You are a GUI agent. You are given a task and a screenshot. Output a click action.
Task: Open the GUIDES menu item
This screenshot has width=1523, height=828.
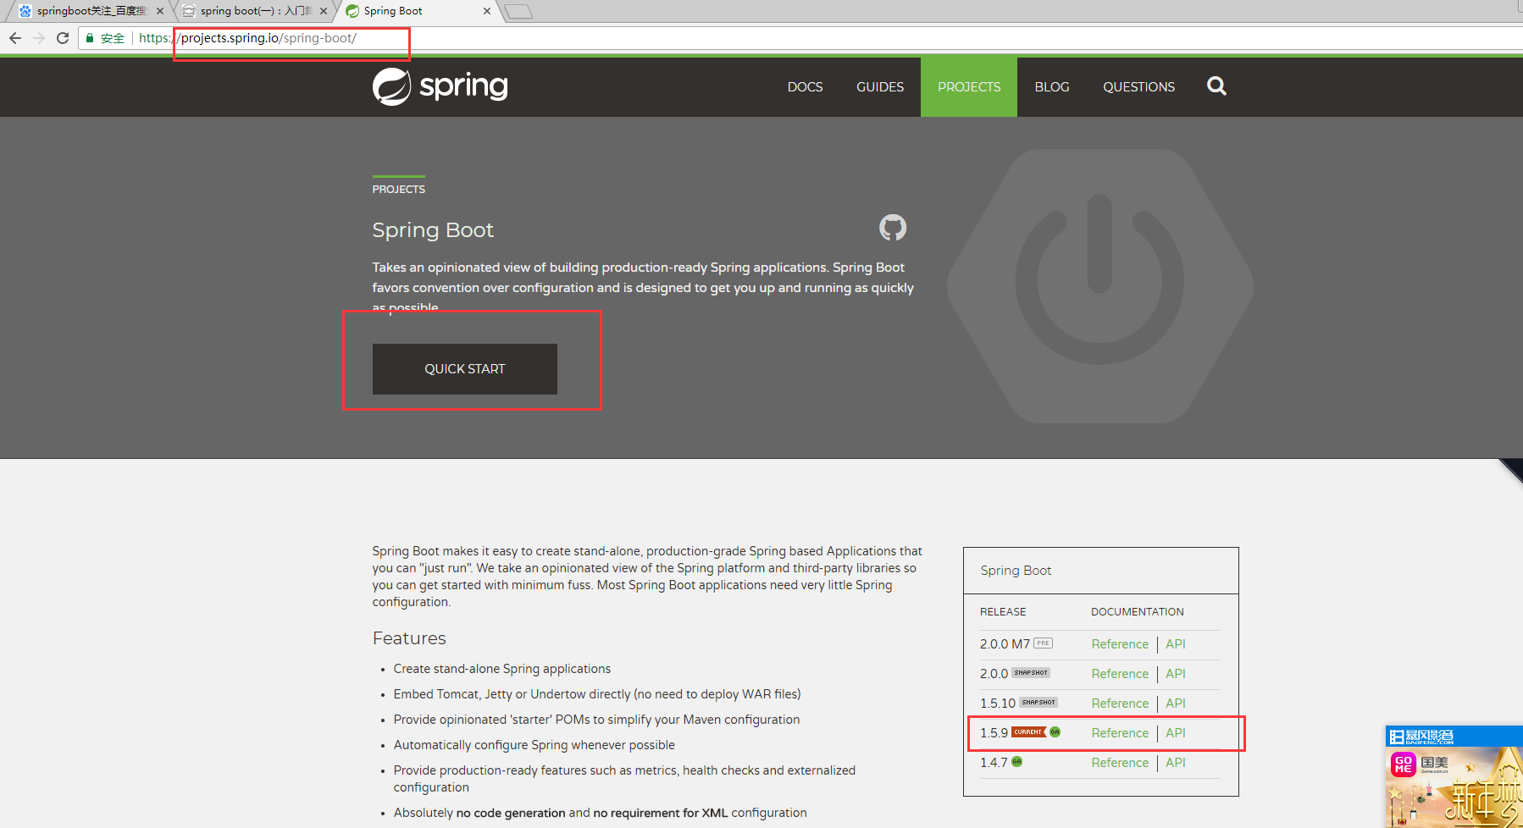coord(880,86)
